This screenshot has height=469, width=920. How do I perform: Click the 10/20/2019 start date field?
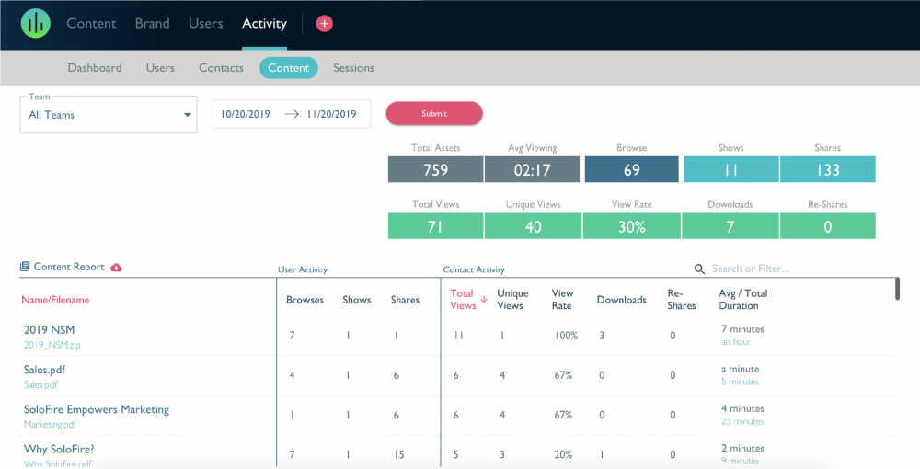click(246, 114)
